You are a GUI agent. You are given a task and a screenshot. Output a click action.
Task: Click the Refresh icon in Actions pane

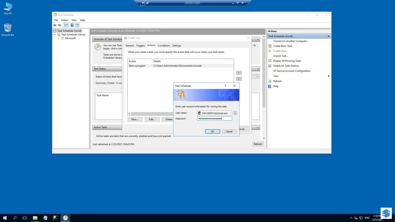pyautogui.click(x=270, y=81)
